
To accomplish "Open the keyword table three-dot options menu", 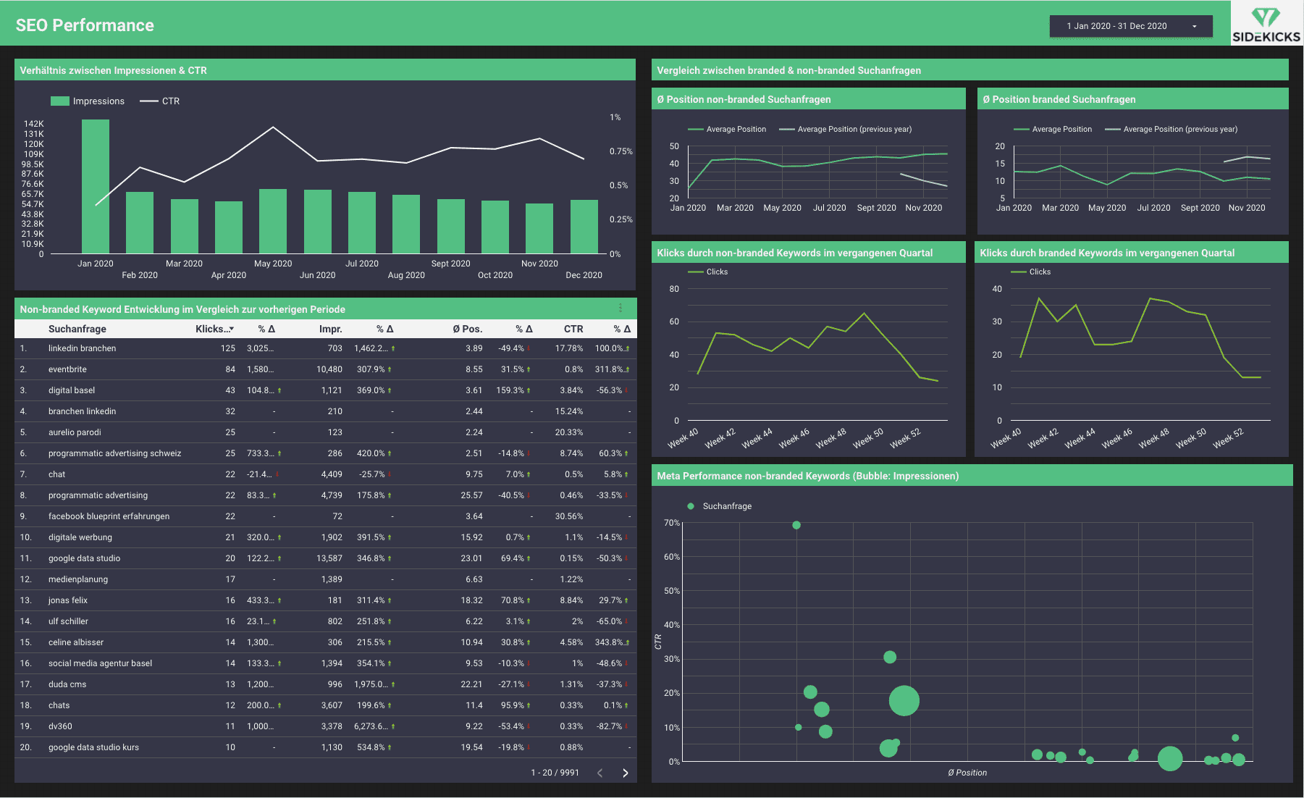I will coord(621,308).
